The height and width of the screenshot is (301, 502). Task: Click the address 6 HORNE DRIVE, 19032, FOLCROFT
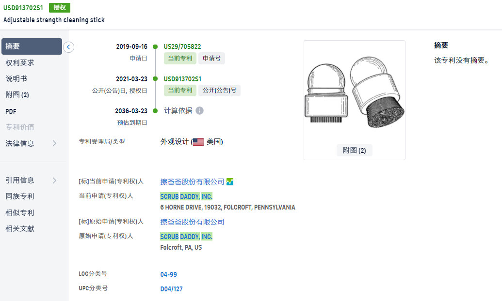point(227,208)
